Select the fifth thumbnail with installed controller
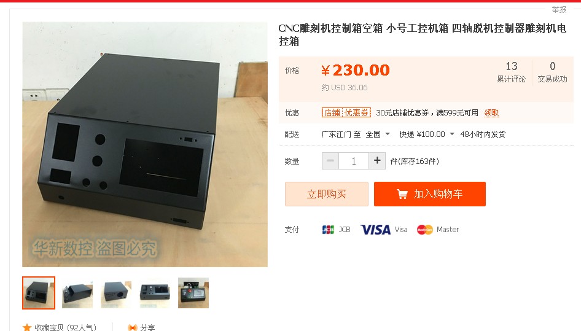The width and height of the screenshot is (581, 331). [x=193, y=293]
